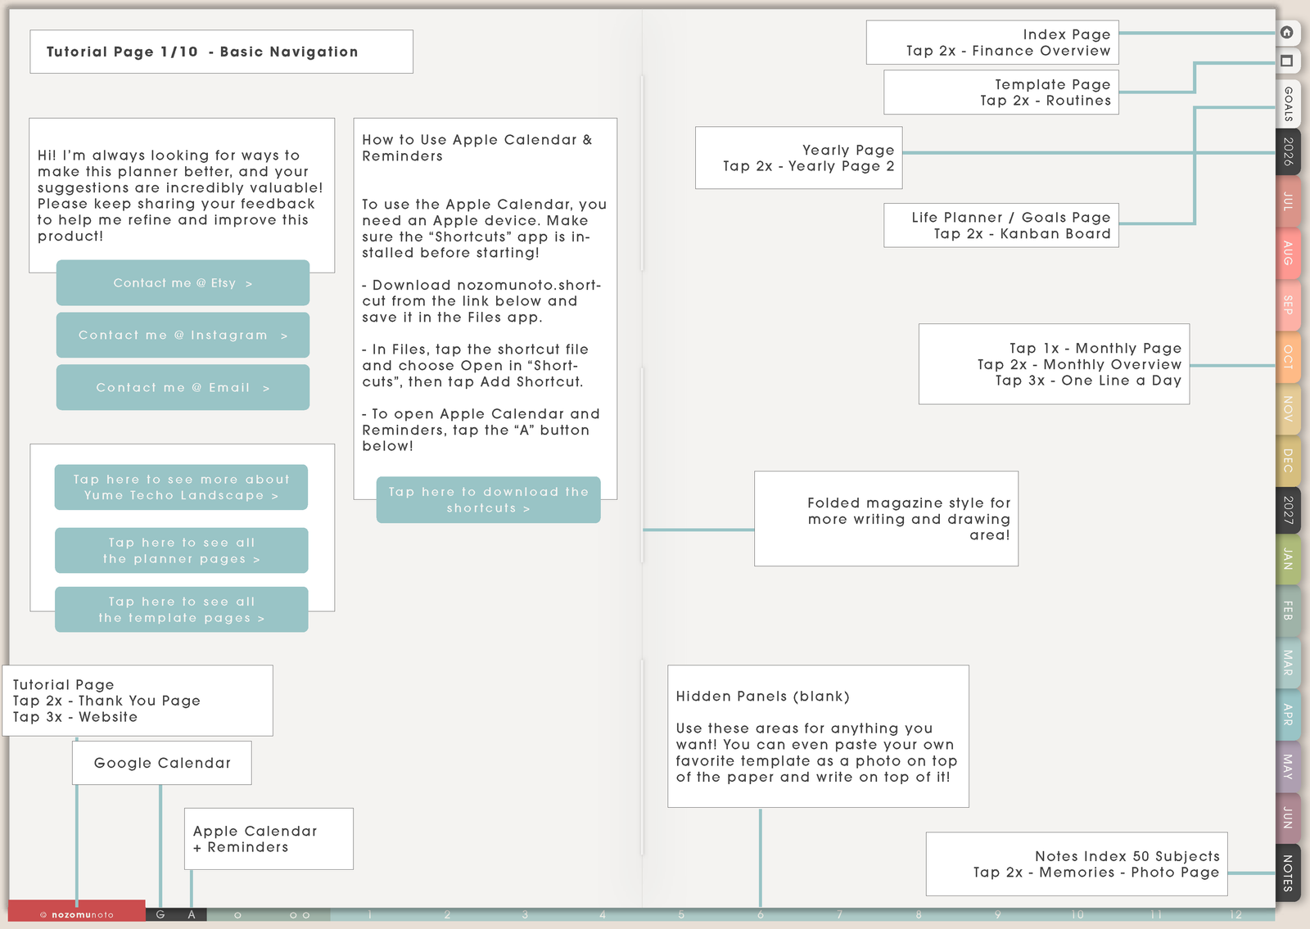
Task: Click the 'Hidden Panels (blank)' heading
Action: [x=762, y=696]
